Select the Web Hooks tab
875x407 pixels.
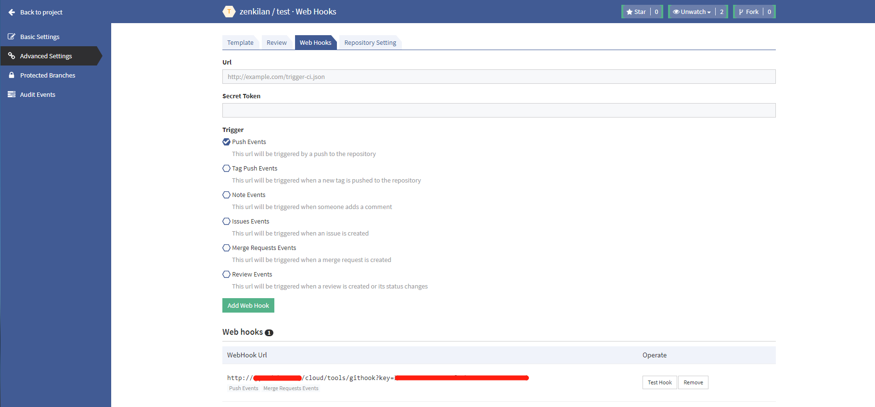(315, 42)
